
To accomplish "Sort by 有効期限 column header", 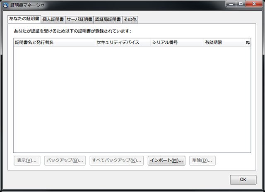I will (224, 43).
